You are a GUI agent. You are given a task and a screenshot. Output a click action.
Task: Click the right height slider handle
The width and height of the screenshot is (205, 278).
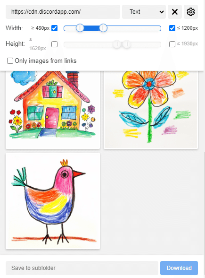[126, 44]
